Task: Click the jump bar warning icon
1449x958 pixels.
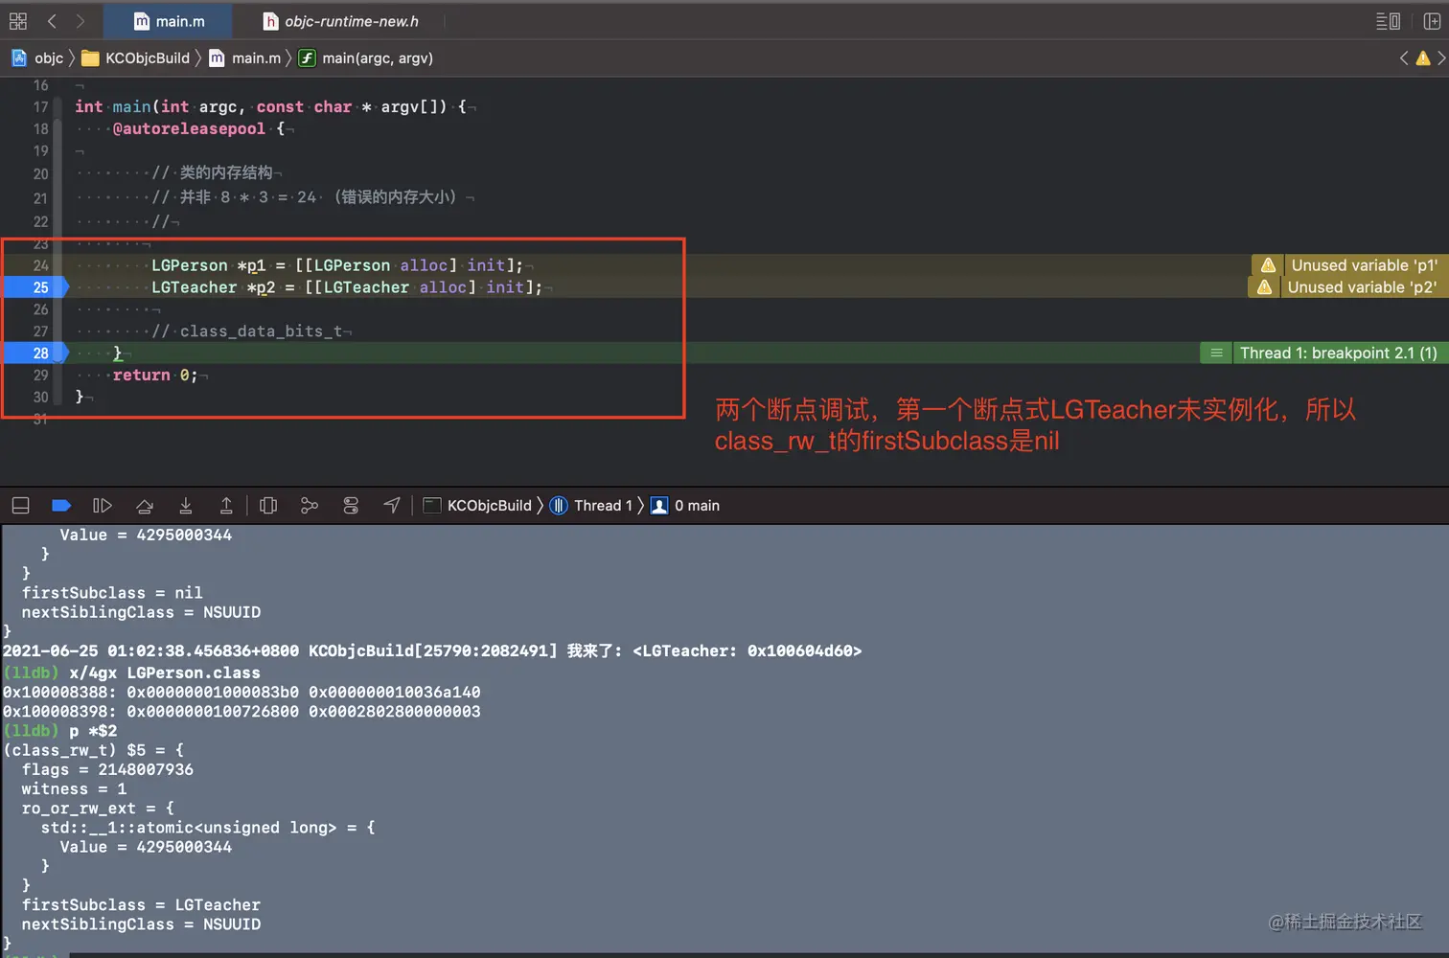Action: point(1423,57)
